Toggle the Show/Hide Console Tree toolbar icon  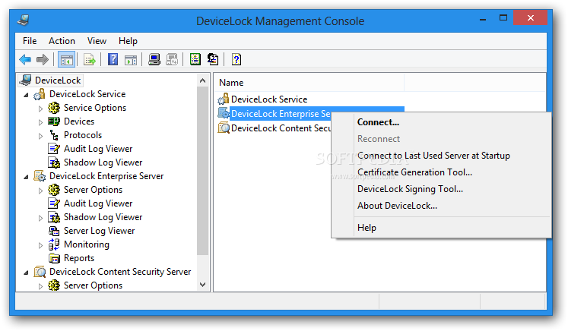(67, 59)
